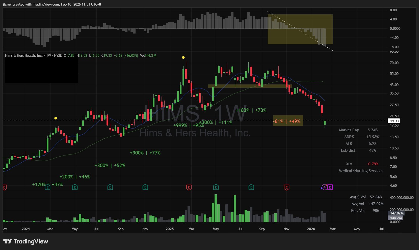Click the teal earnings marker at May 2024
Image resolution: width=419 pixels, height=250 pixels.
click(x=75, y=187)
